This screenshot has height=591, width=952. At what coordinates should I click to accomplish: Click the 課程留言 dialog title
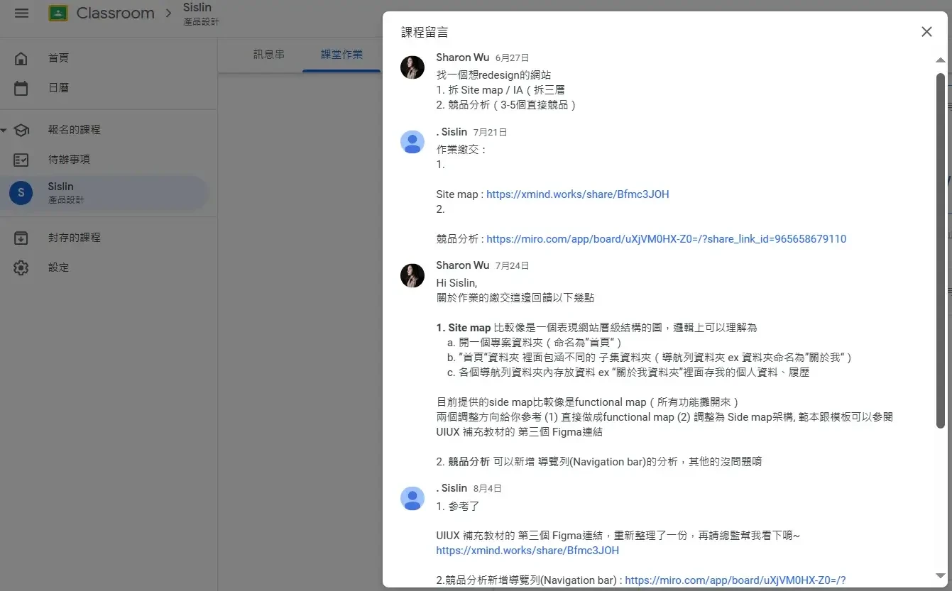point(425,33)
